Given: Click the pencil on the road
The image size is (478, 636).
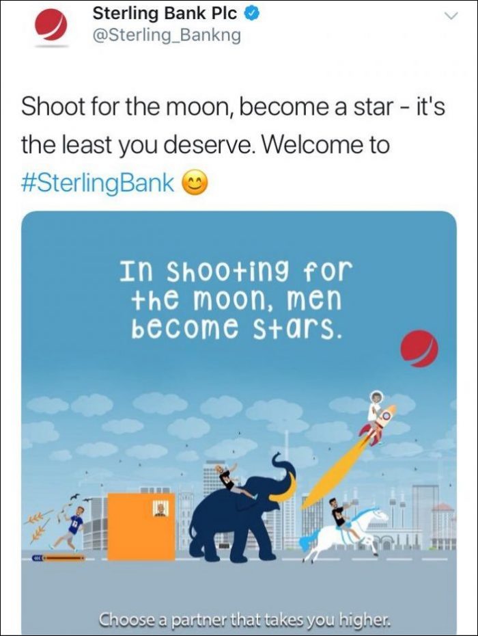Looking at the screenshot, I should (59, 559).
